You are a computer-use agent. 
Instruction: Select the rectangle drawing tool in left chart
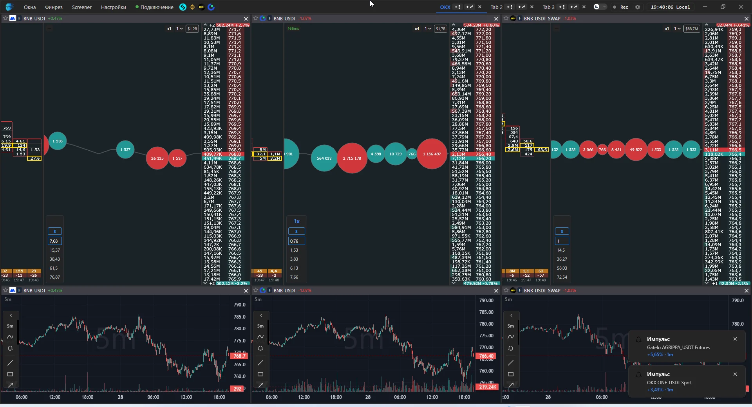[x=10, y=374]
